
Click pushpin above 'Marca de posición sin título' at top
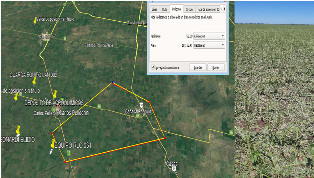click(x=35, y=20)
